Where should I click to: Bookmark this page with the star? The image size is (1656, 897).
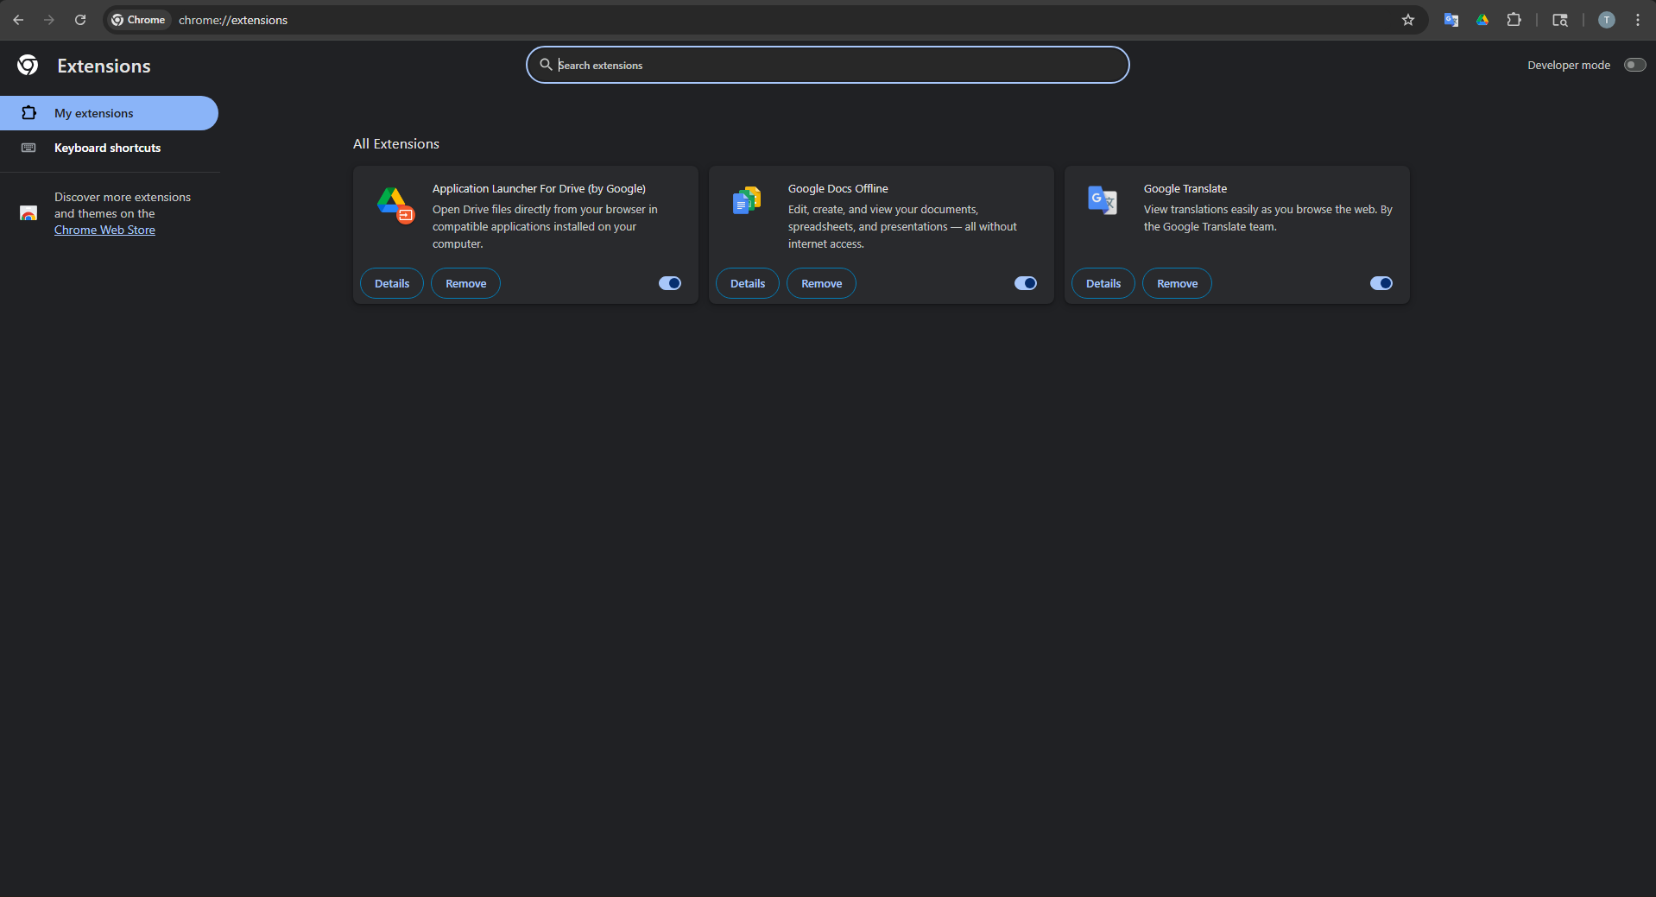pyautogui.click(x=1408, y=20)
